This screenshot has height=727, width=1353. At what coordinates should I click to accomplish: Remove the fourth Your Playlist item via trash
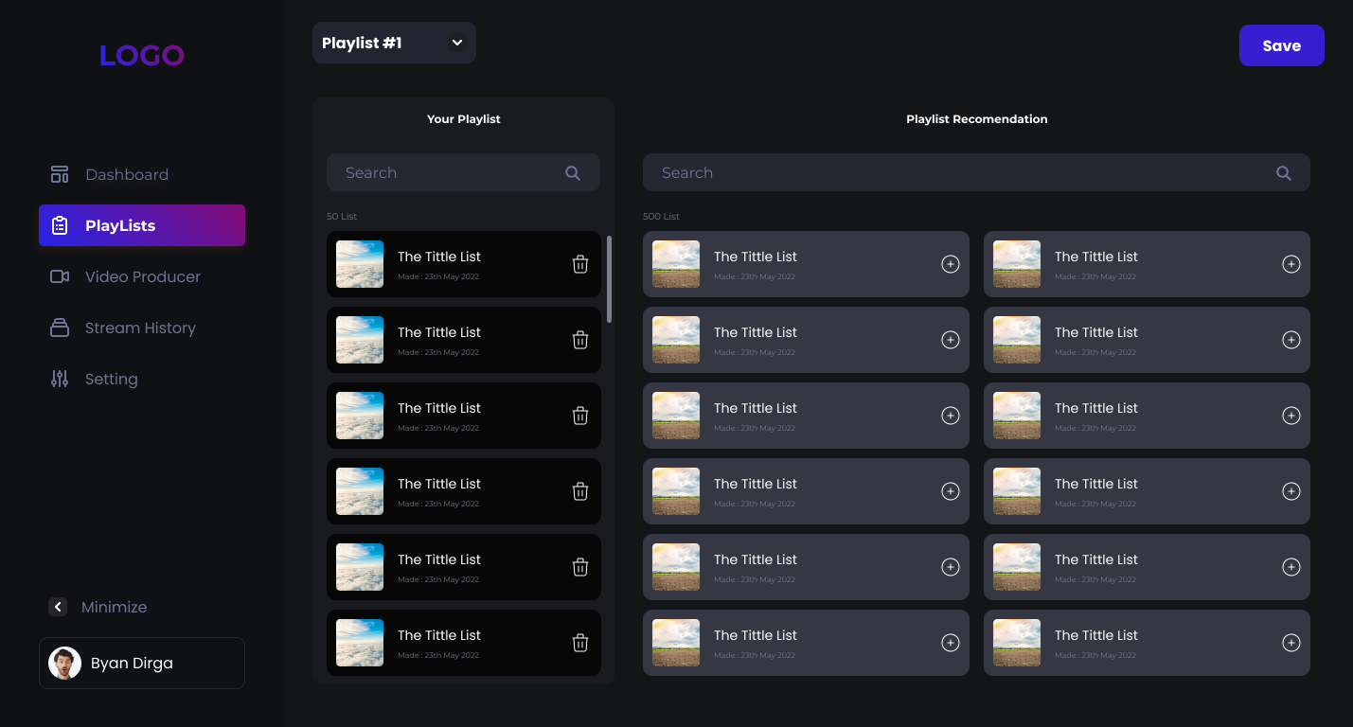(x=580, y=491)
